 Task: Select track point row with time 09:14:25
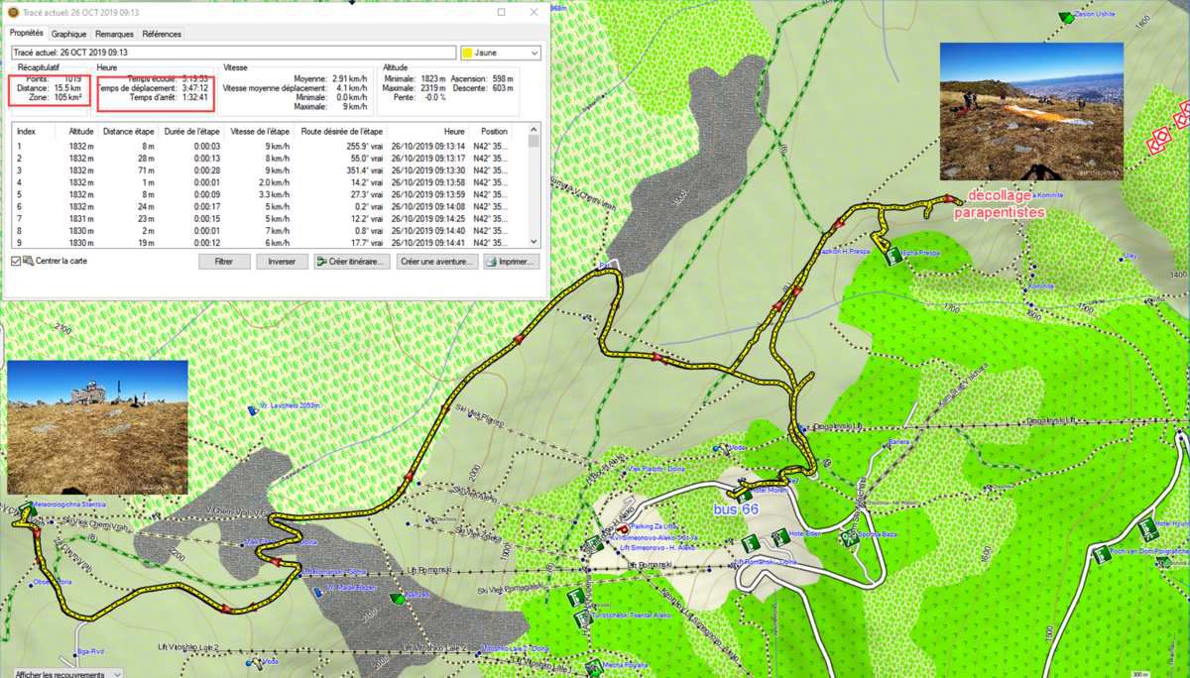point(270,218)
